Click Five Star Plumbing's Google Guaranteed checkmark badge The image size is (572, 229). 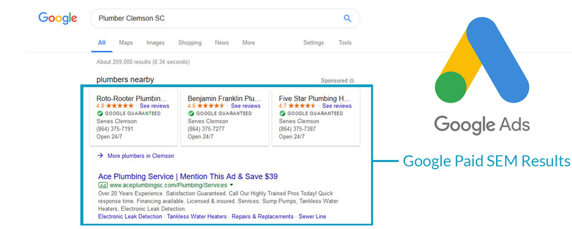pos(282,114)
